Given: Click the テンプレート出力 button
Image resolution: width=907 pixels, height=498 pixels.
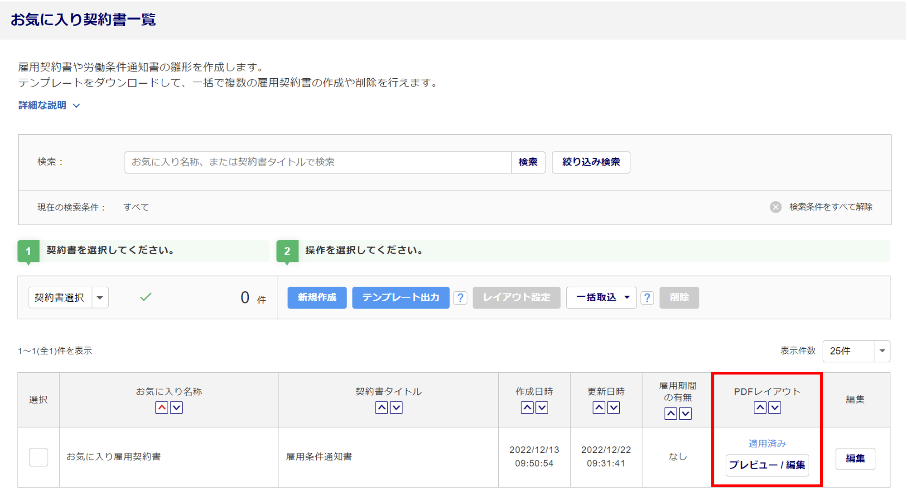Looking at the screenshot, I should point(400,298).
